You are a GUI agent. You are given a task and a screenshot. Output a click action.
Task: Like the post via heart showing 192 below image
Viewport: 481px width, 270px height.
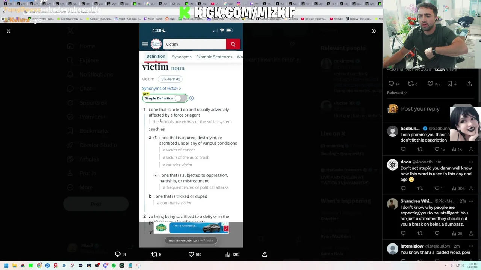195,254
